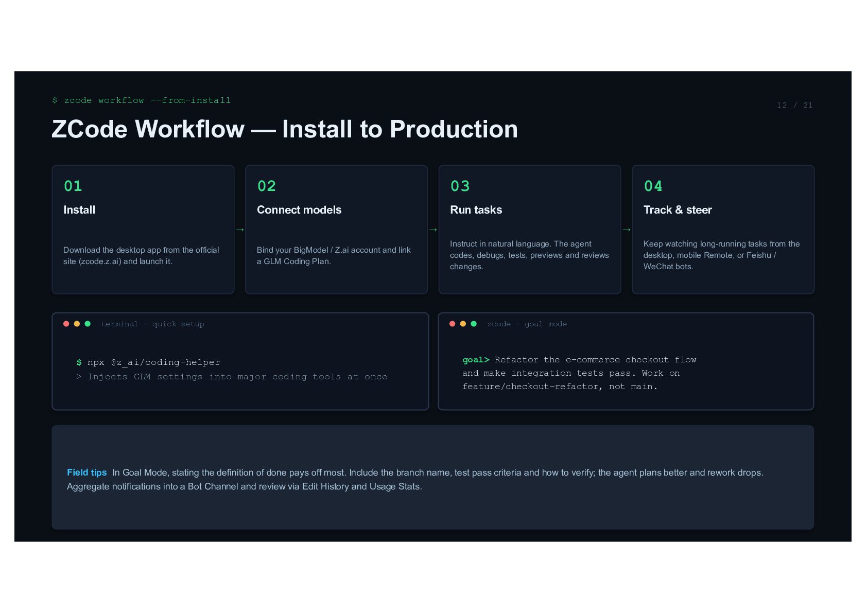Click the 'npx @z_ai/coding-helper' command
The height and width of the screenshot is (613, 867).
[154, 362]
